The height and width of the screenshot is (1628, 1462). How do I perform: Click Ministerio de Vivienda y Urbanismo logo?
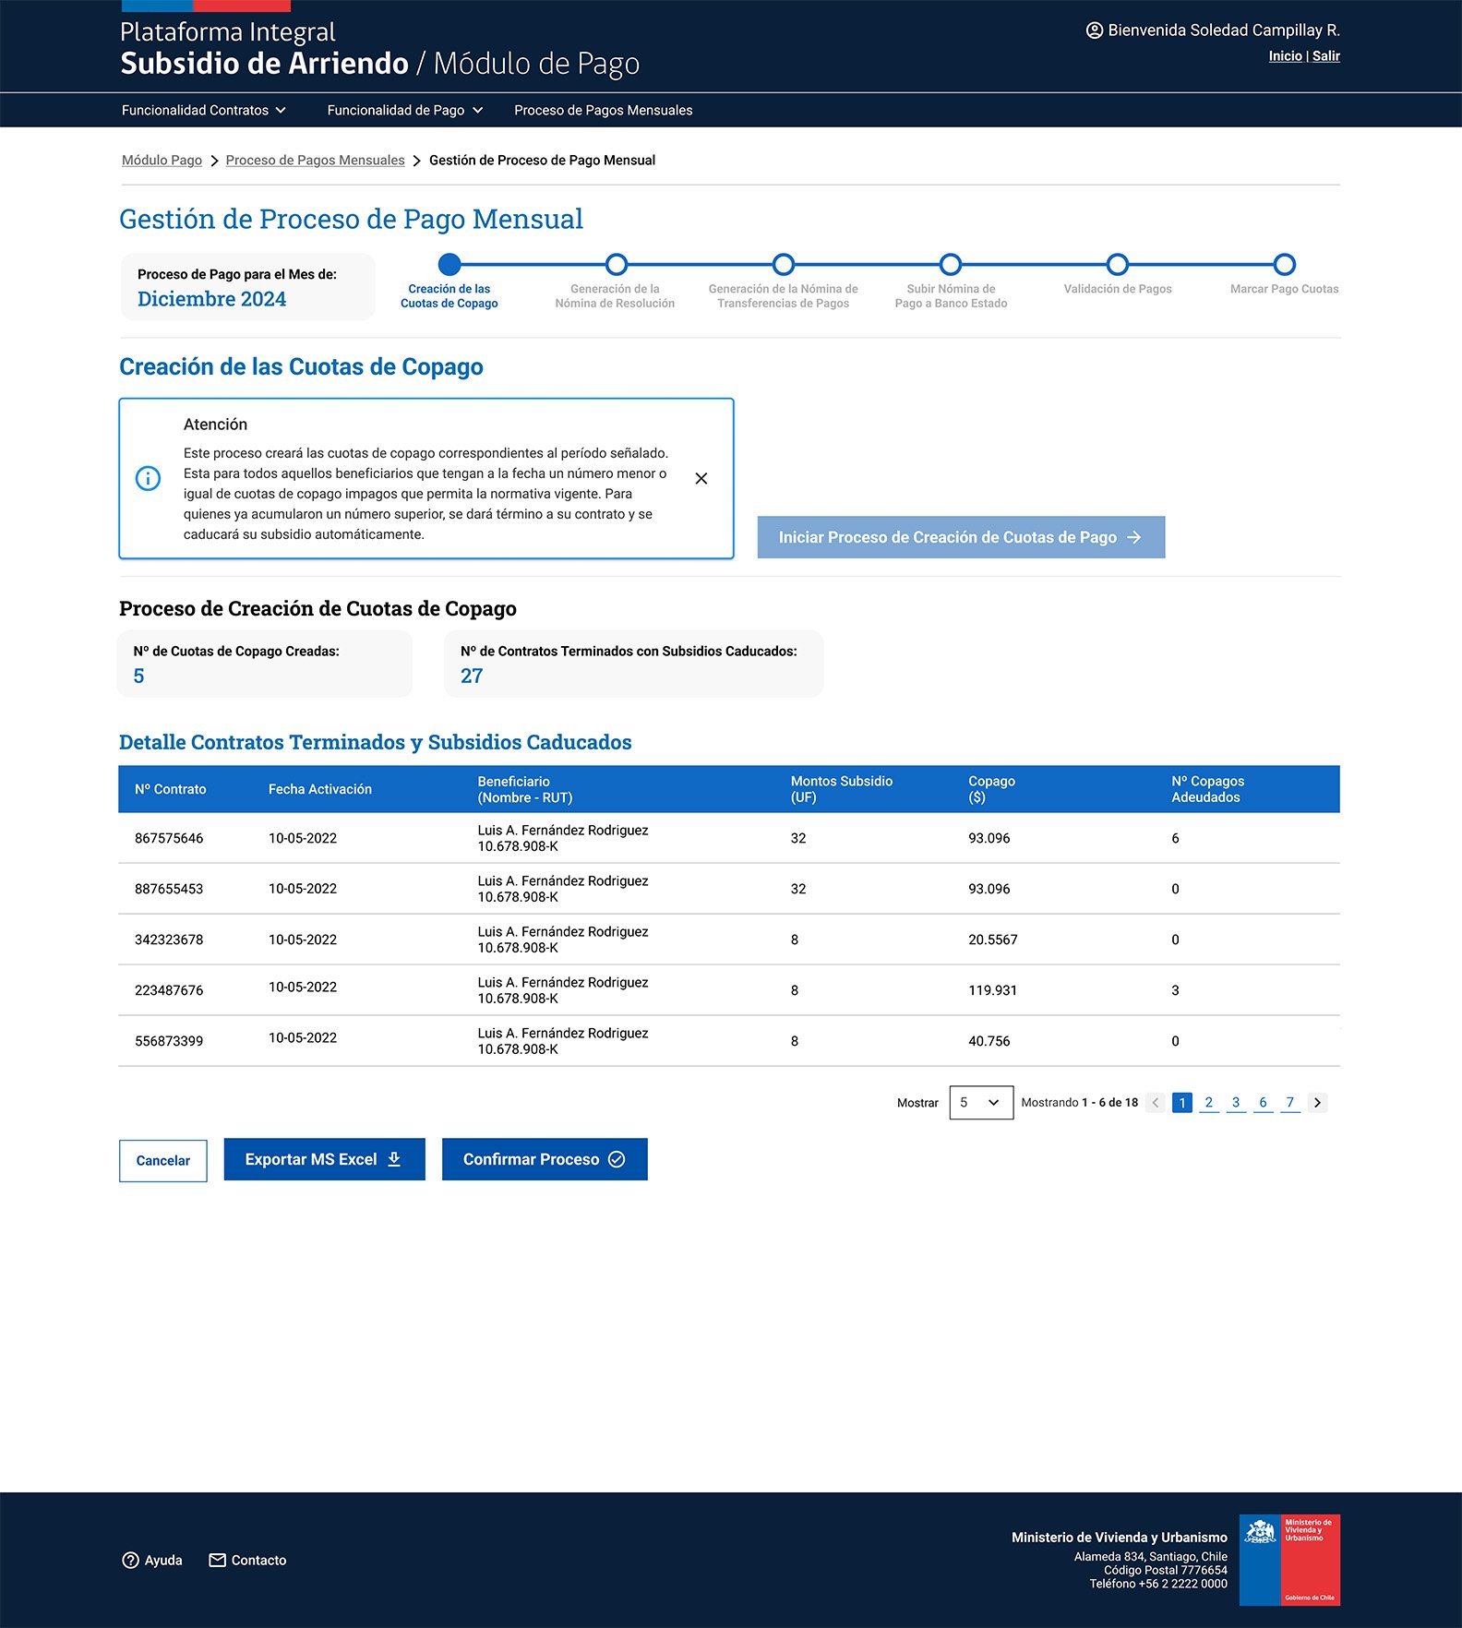1289,1560
